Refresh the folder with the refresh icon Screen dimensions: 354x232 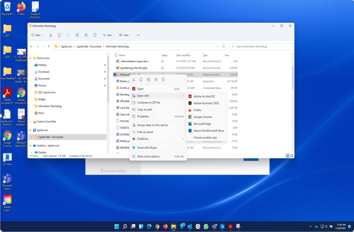pos(223,46)
